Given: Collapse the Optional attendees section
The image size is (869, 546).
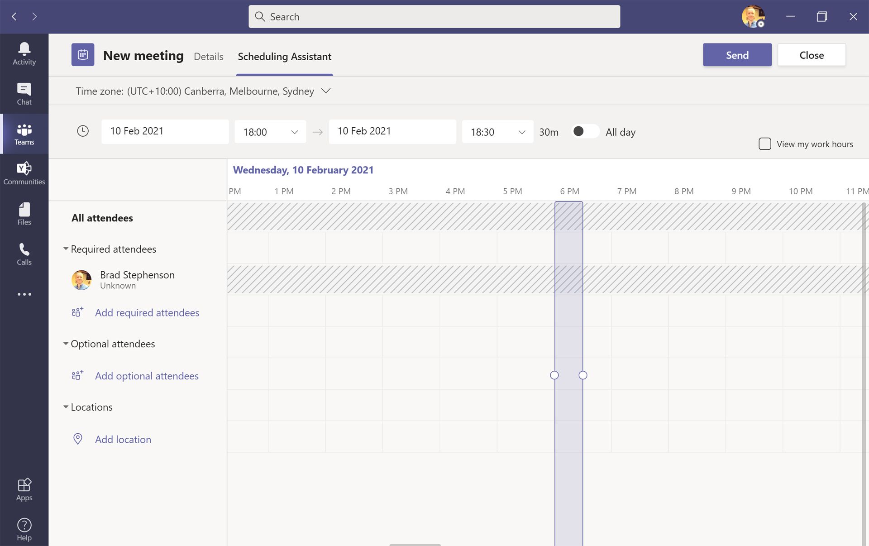Looking at the screenshot, I should [65, 344].
